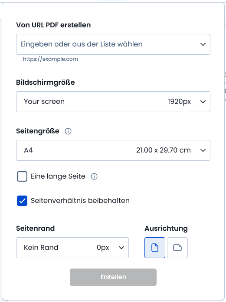Enable the Eine lange Seite checkbox
This screenshot has height=302, width=226.
22,176
